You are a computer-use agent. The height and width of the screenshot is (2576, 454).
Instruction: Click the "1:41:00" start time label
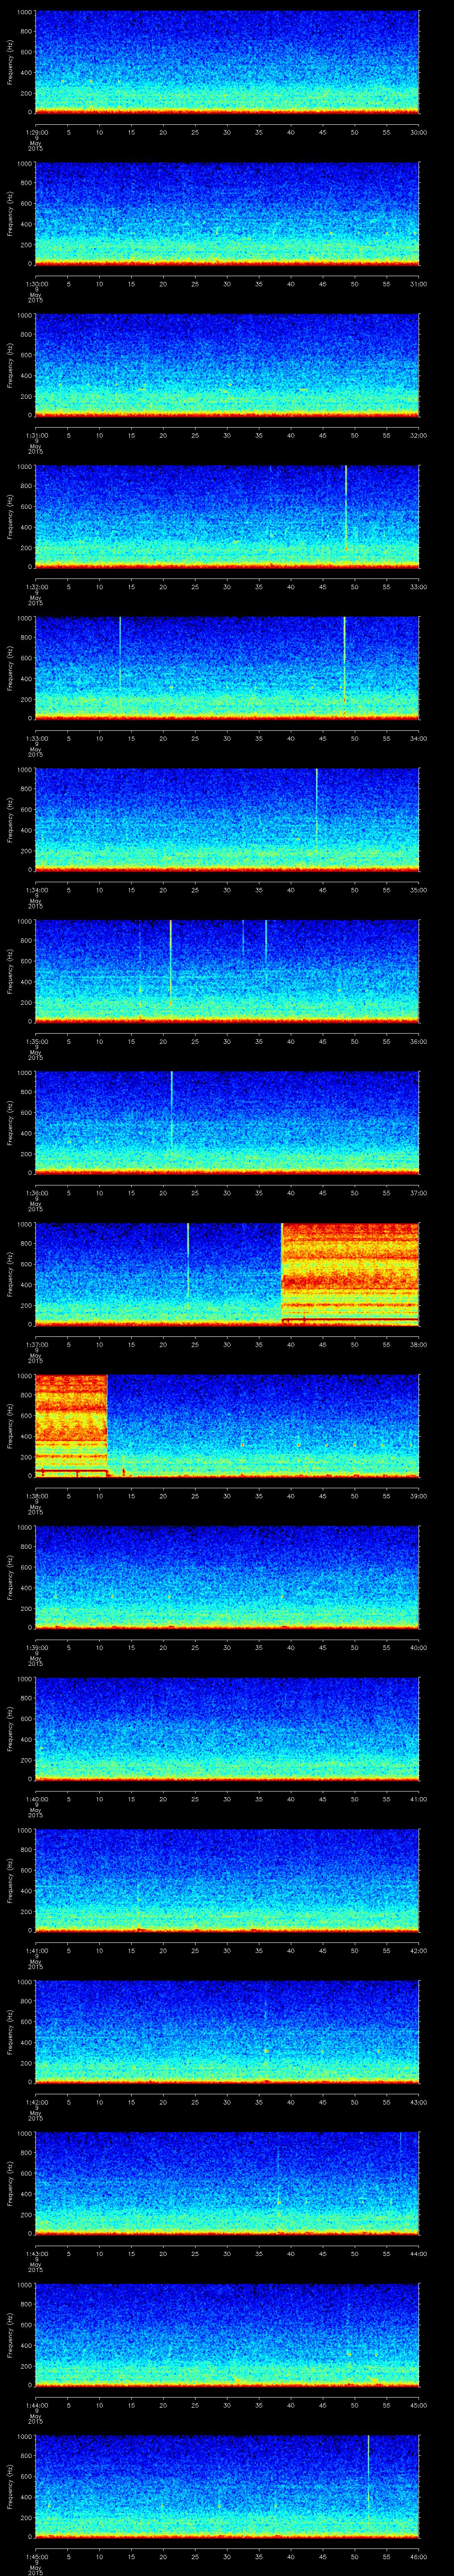[x=36, y=1950]
